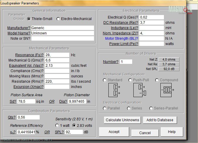Viewport: 198px width, 143px height.
Task: Select the Electro-Mechanical parameter group
Action: point(58,19)
